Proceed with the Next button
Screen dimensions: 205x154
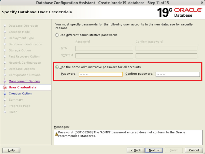[x=154, y=150]
